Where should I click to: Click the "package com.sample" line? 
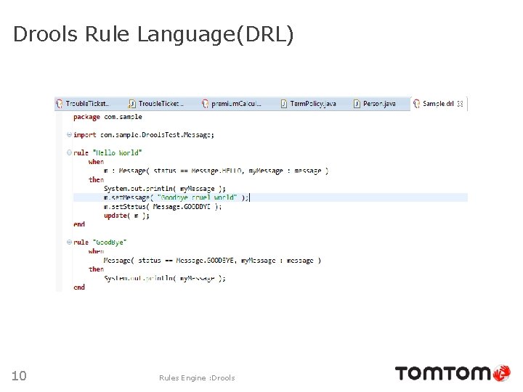click(x=108, y=117)
